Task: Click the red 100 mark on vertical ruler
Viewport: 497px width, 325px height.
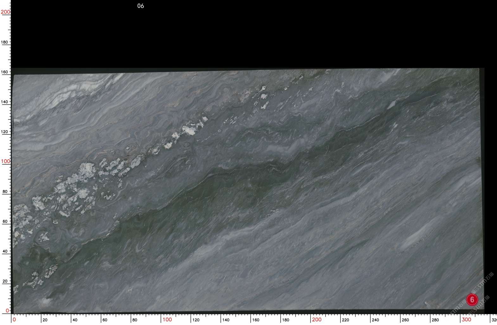Action: coord(5,161)
